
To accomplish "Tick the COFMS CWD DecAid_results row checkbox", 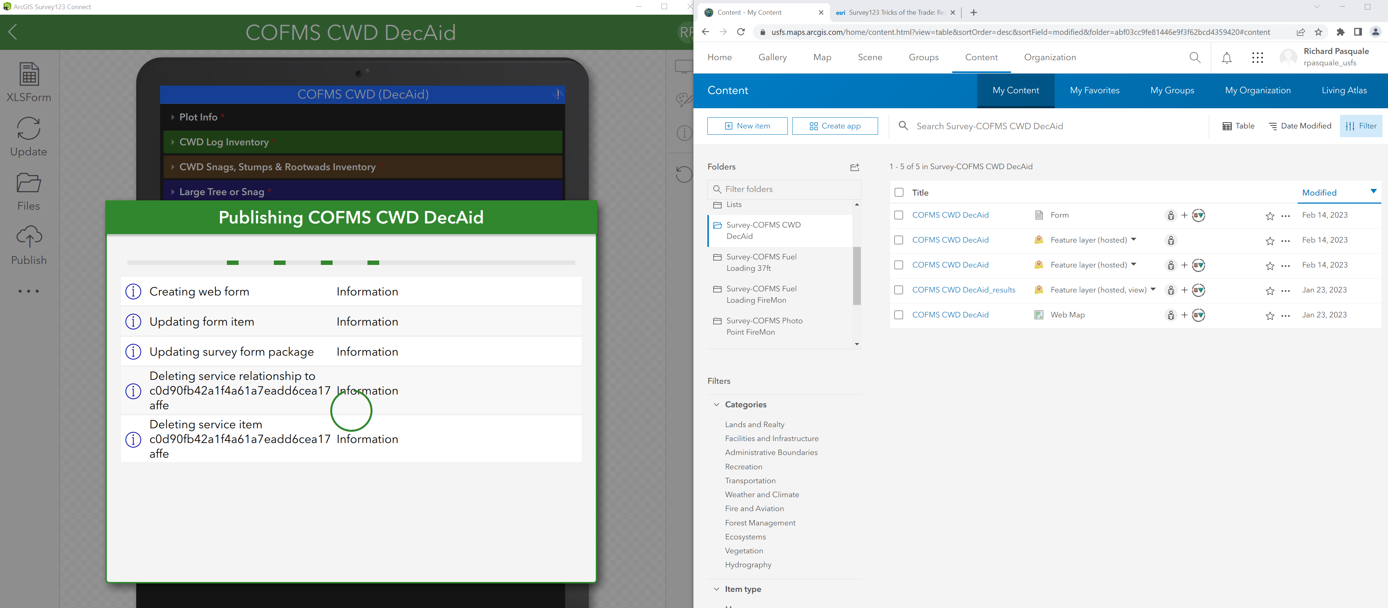I will (x=899, y=290).
